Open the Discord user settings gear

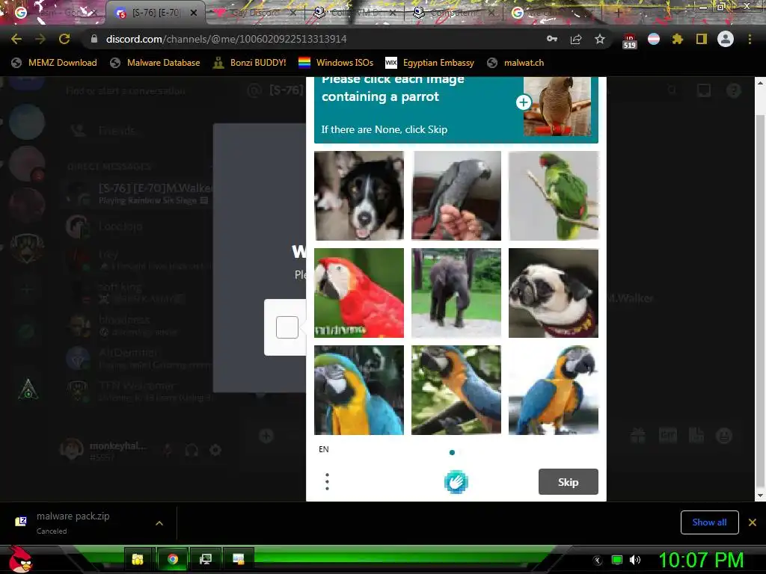pos(215,449)
